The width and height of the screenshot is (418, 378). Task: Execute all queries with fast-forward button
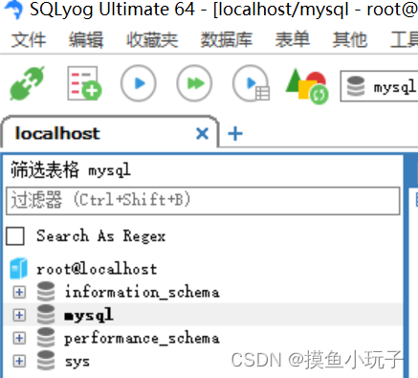click(x=194, y=83)
